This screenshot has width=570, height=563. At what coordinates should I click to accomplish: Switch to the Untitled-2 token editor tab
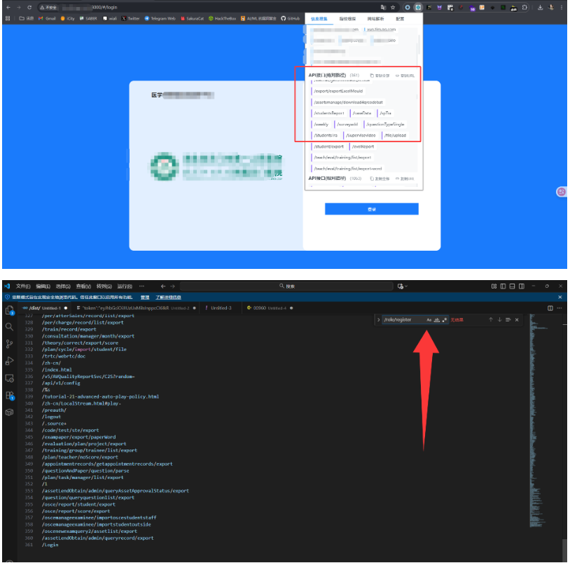point(136,308)
